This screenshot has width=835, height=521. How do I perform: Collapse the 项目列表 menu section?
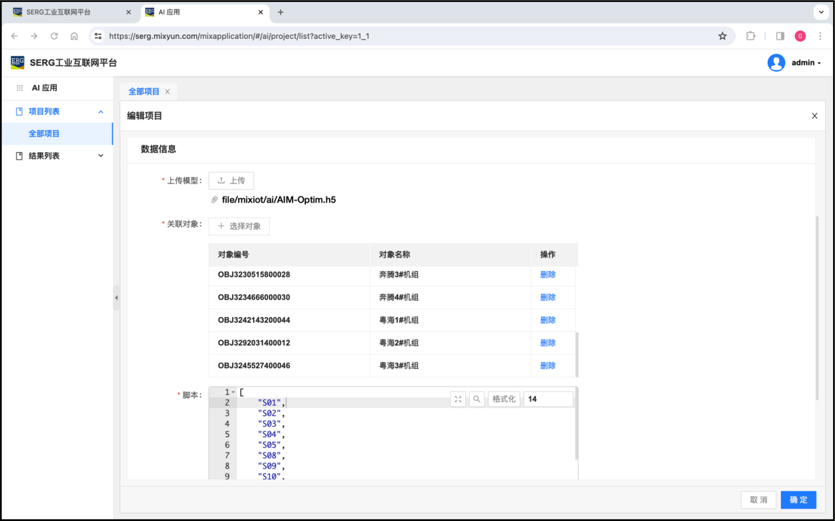click(x=101, y=112)
